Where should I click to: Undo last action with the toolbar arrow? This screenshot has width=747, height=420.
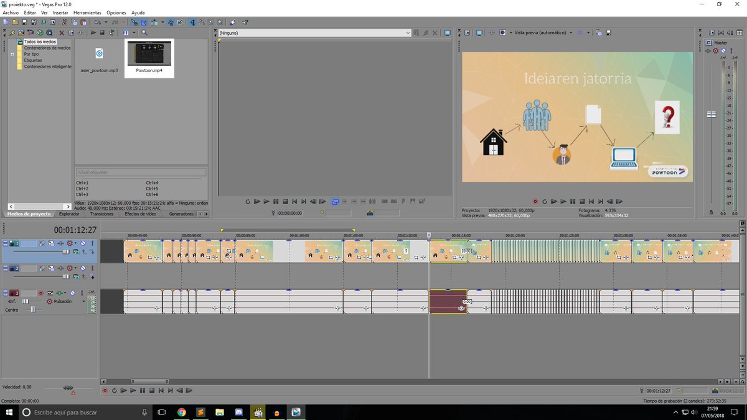tap(97, 22)
